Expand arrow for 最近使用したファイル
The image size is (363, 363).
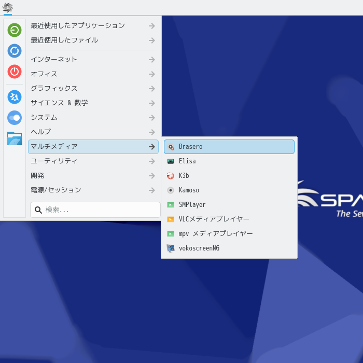click(152, 40)
